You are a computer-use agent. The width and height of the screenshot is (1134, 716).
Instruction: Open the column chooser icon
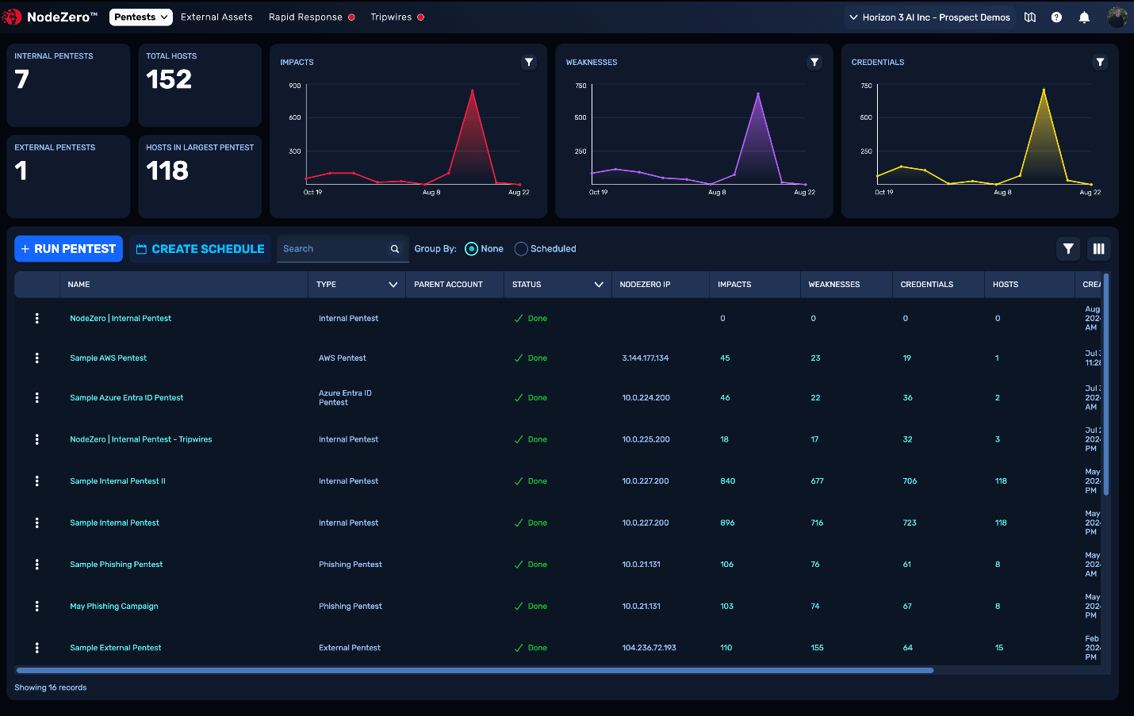point(1098,249)
